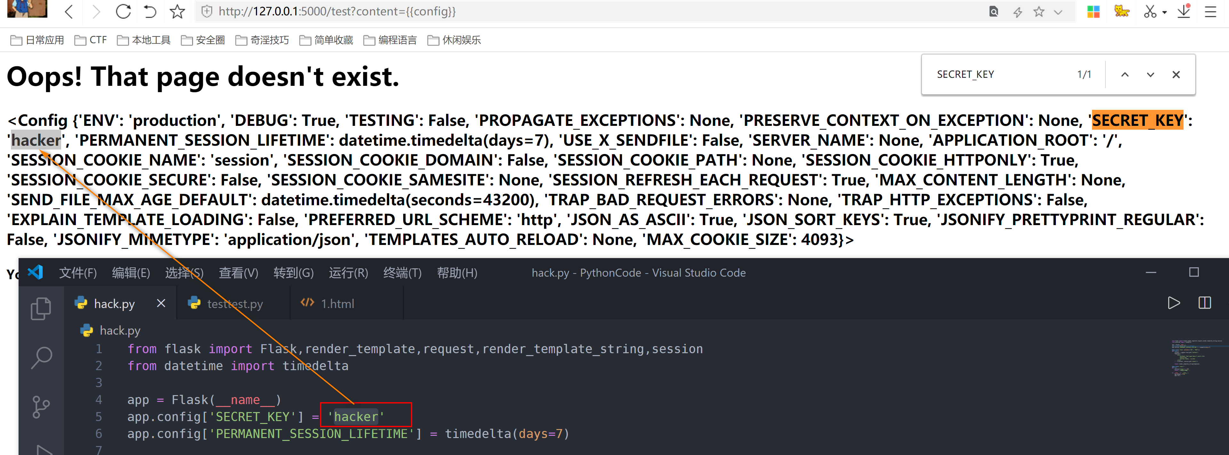
Task: Go to next find result arrow
Action: (1150, 75)
